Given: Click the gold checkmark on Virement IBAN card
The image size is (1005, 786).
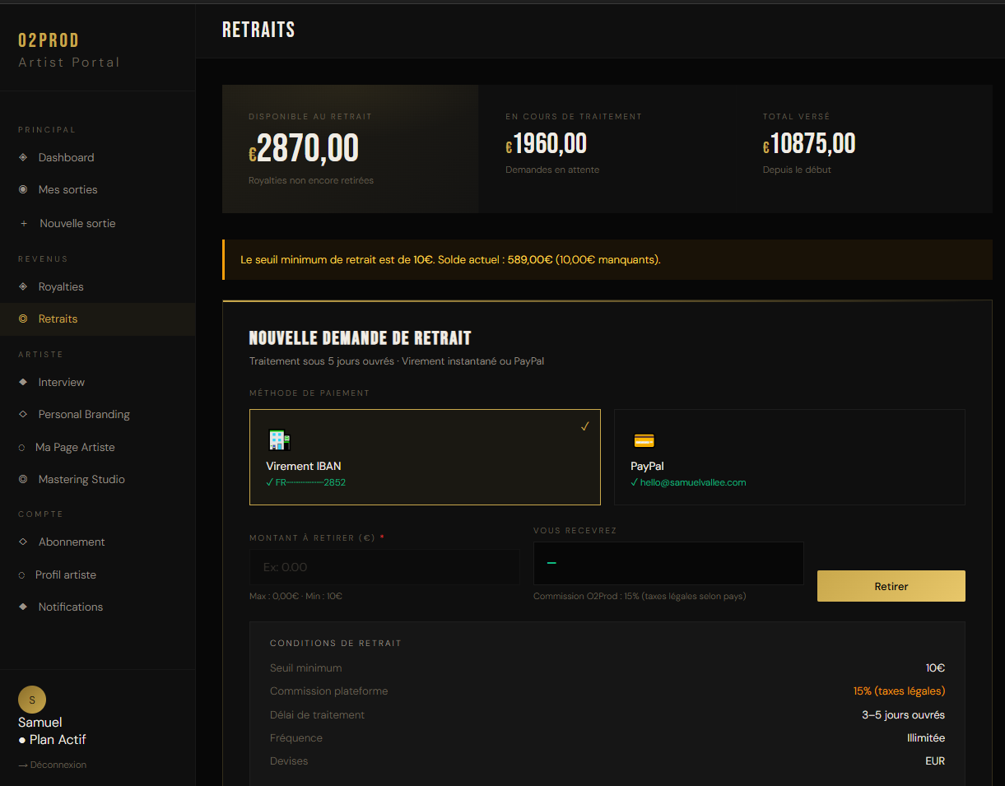Looking at the screenshot, I should (585, 426).
